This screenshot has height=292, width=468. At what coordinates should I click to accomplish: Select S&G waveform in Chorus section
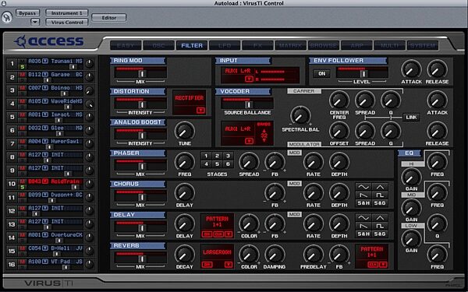coord(380,203)
